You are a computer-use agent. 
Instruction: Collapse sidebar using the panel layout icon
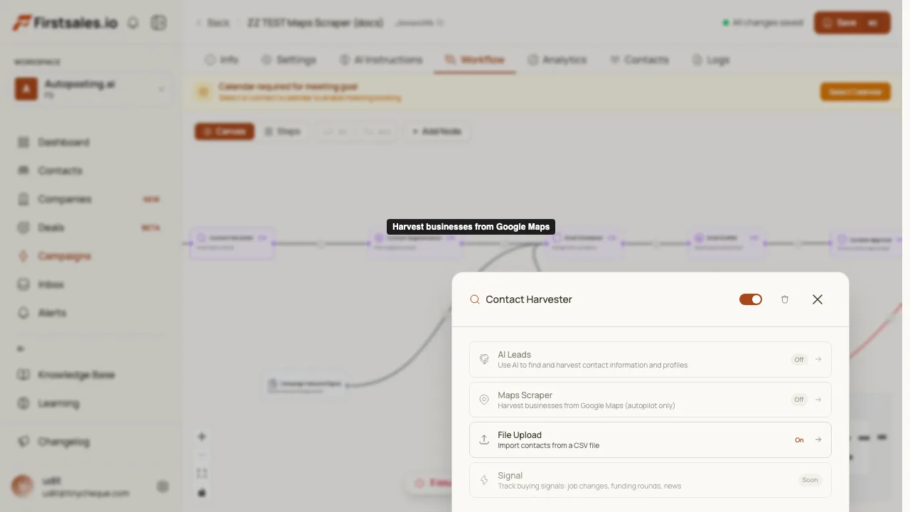coord(159,23)
